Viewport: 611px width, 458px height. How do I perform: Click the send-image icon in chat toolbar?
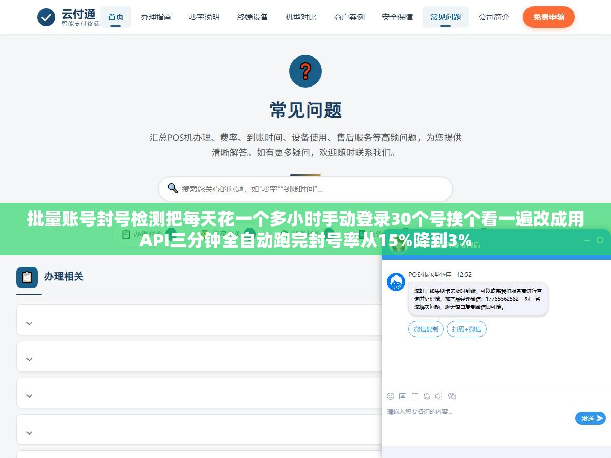(x=403, y=396)
